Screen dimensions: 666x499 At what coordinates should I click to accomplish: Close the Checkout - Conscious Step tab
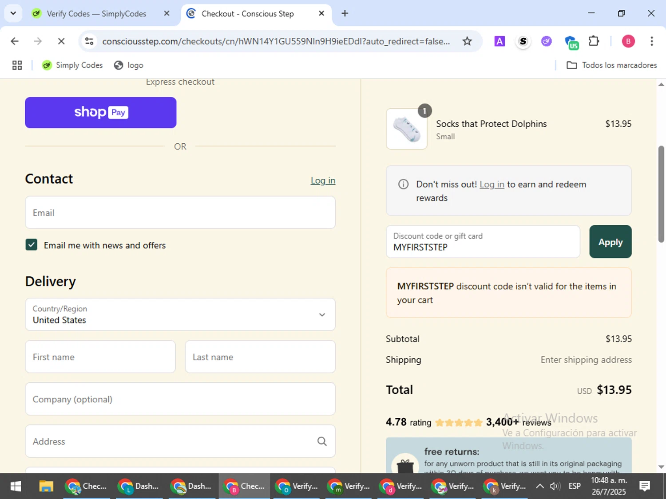pos(321,13)
